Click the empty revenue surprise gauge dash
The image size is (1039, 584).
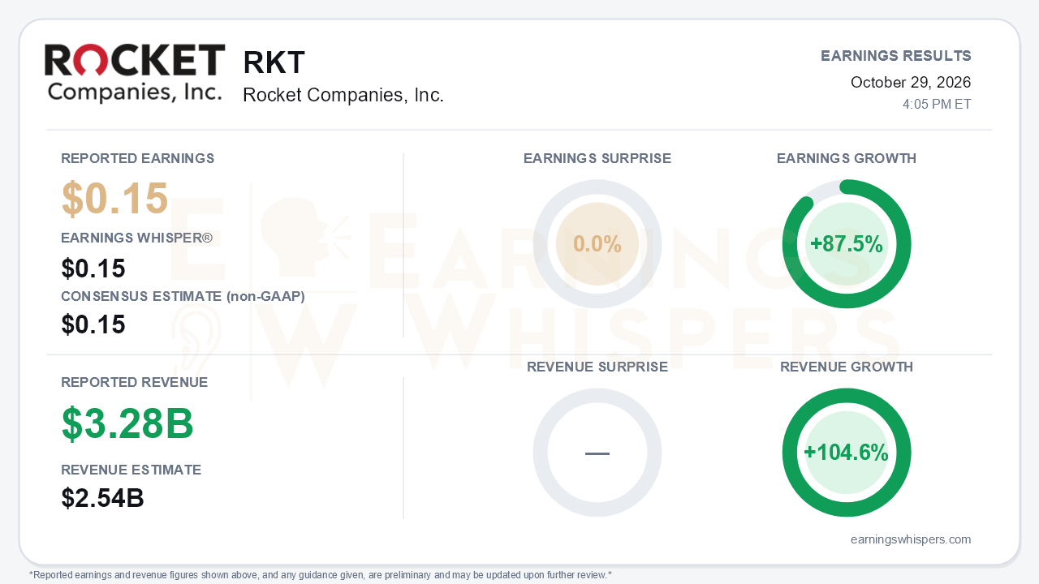pos(597,453)
